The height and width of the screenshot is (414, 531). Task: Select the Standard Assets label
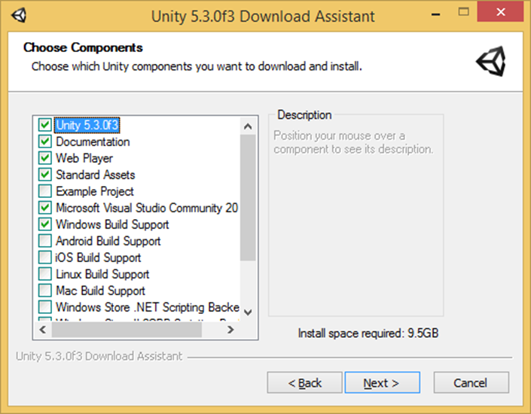[96, 175]
